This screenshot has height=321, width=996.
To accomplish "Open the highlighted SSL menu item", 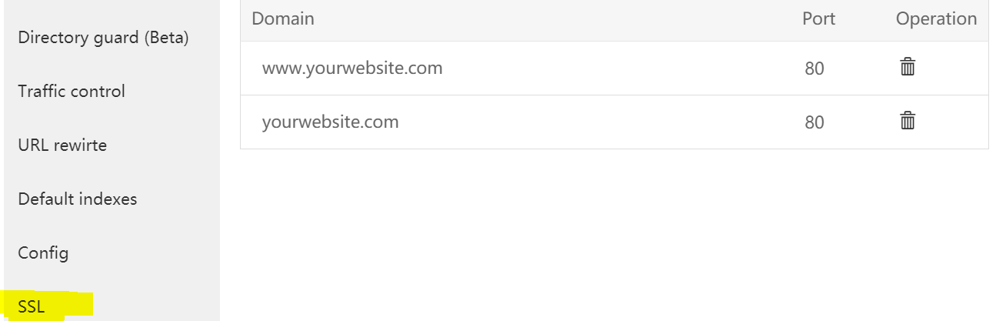I will [32, 306].
